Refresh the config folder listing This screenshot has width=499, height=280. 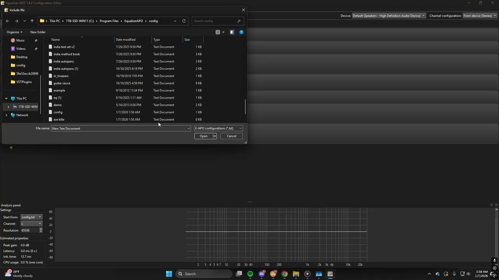(184, 21)
